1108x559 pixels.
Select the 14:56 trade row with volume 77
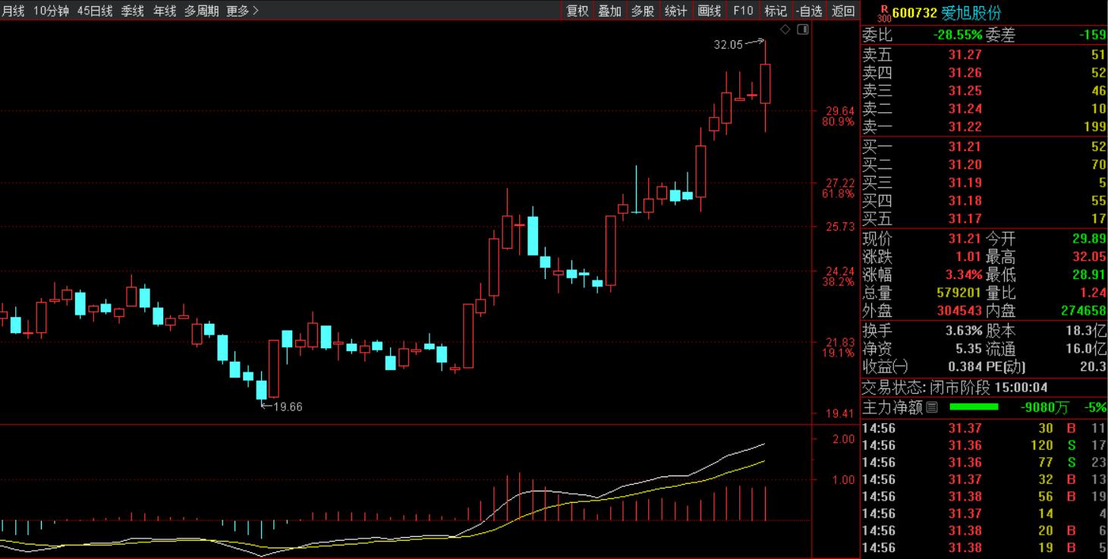(984, 462)
